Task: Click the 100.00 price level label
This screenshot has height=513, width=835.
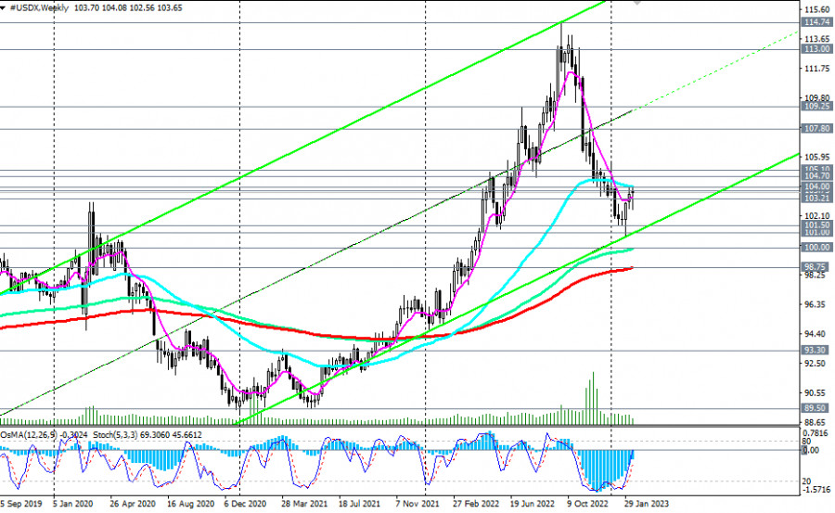Action: pyautogui.click(x=816, y=248)
